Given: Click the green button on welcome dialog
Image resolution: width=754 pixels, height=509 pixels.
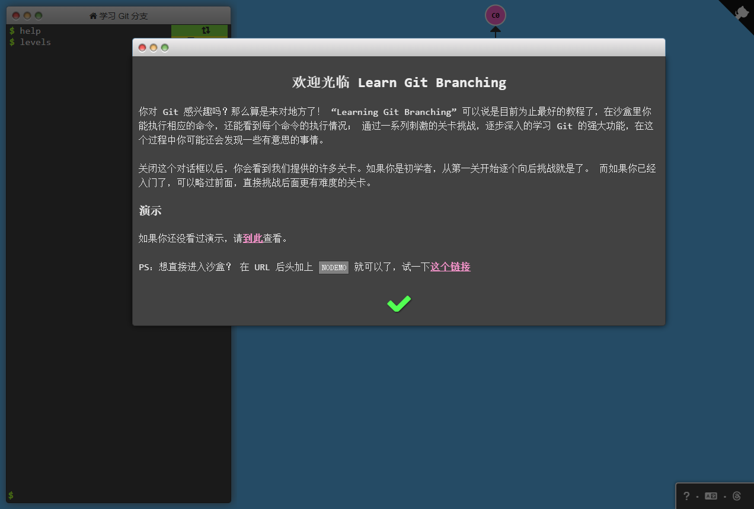Looking at the screenshot, I should pyautogui.click(x=165, y=48).
